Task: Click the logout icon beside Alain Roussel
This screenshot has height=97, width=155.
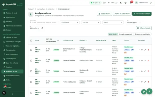Action: point(151,3)
